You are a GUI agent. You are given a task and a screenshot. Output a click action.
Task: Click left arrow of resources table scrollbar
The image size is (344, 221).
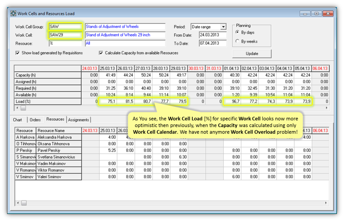tap(18, 203)
